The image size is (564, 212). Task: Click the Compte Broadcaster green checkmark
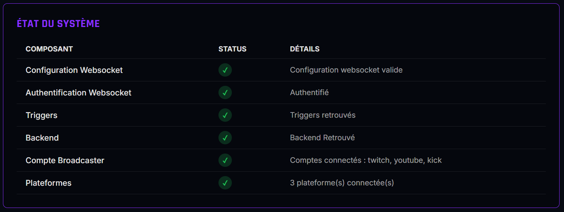(x=225, y=160)
